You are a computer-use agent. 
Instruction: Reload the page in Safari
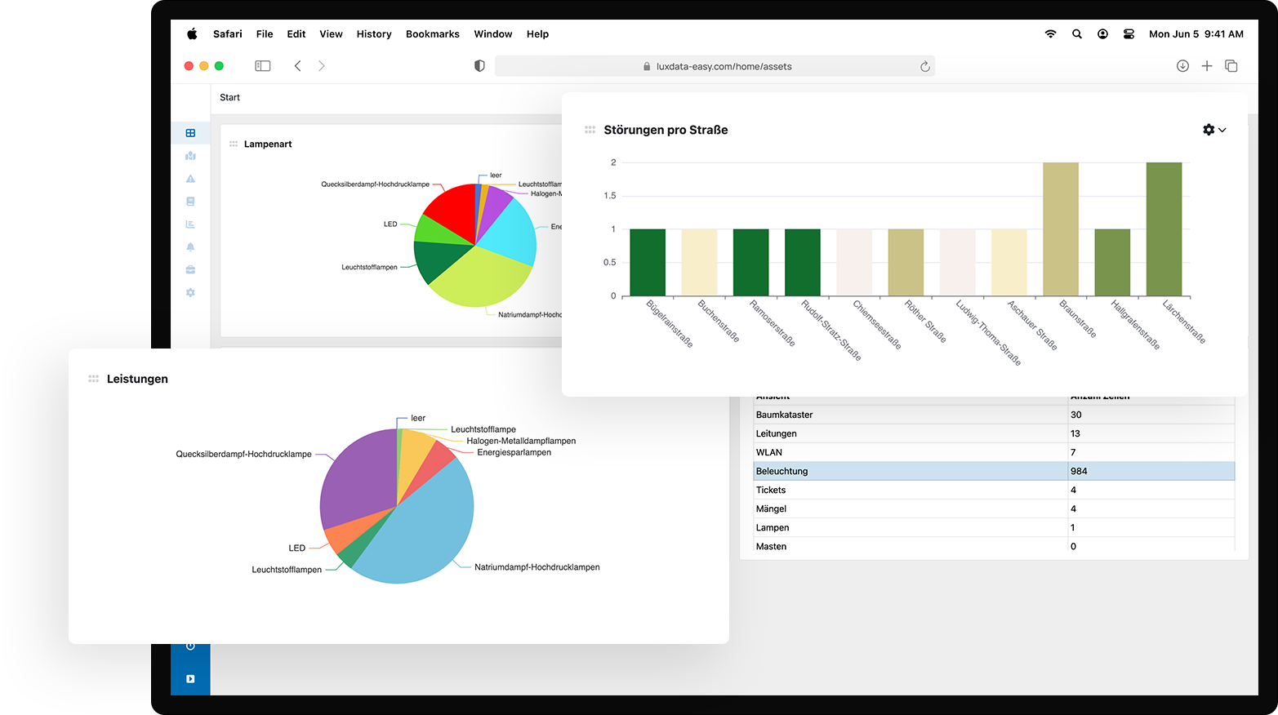(x=925, y=67)
